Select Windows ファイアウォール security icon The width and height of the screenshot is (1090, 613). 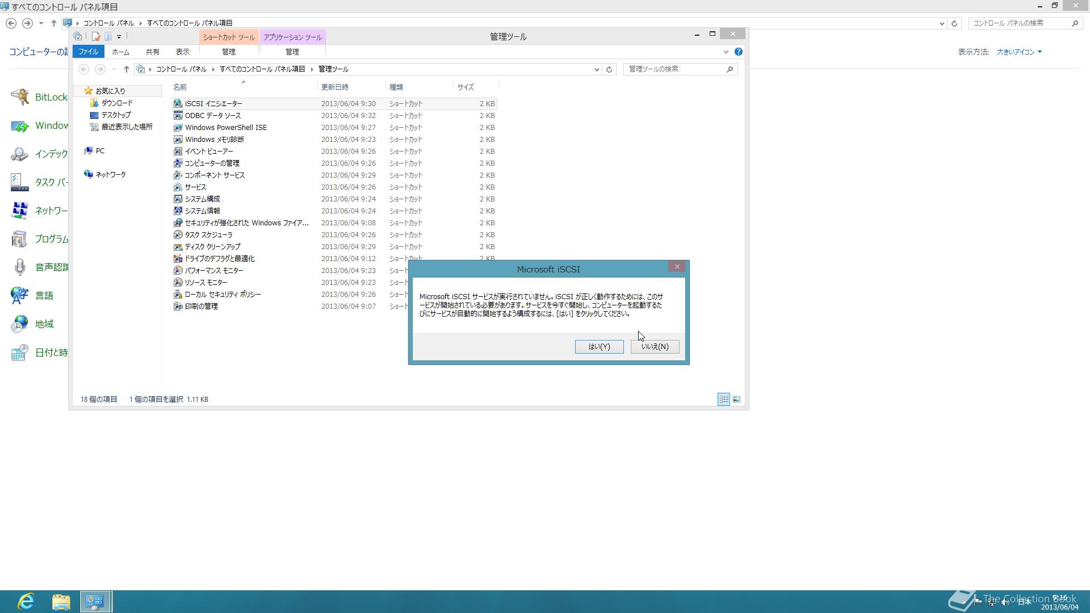tap(178, 222)
